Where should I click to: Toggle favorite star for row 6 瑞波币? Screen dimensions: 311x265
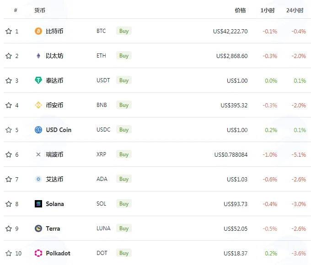tap(9, 154)
